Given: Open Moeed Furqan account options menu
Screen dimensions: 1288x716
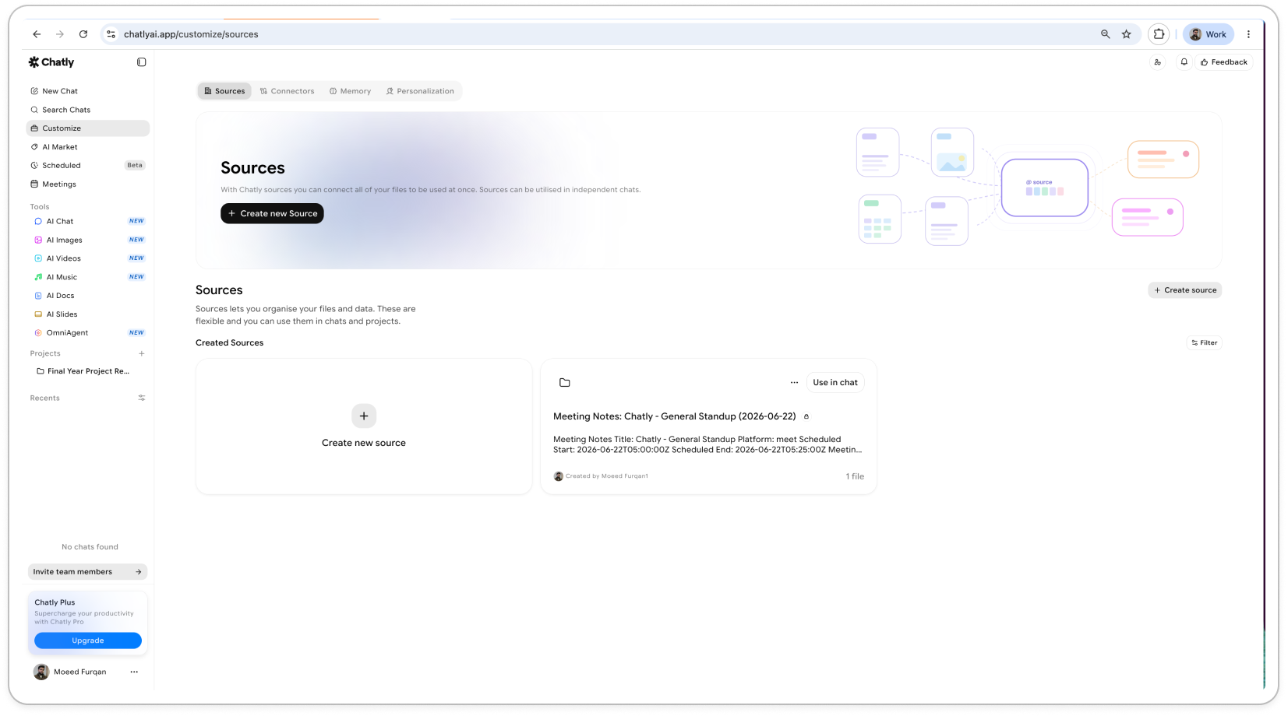Looking at the screenshot, I should click(x=134, y=672).
